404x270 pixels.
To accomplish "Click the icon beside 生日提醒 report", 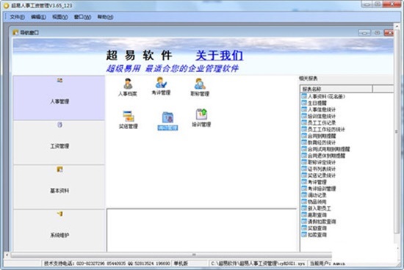I will coord(304,103).
